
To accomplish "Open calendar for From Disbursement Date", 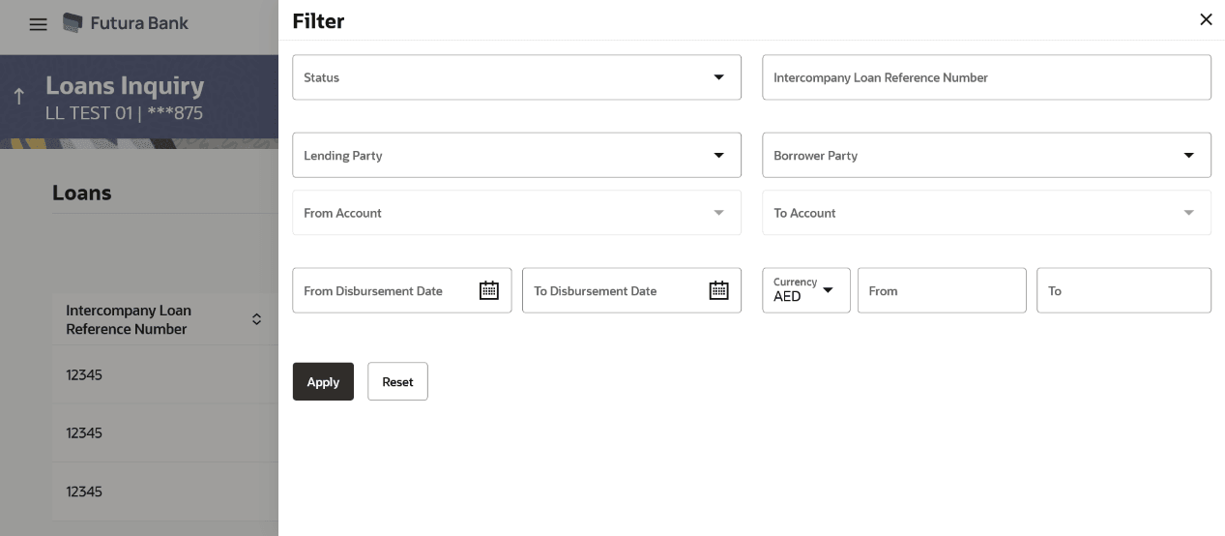I will click(x=489, y=290).
